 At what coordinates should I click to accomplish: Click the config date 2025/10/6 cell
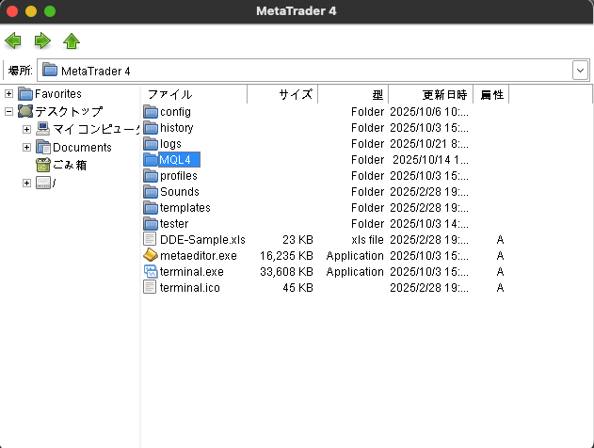(x=429, y=112)
